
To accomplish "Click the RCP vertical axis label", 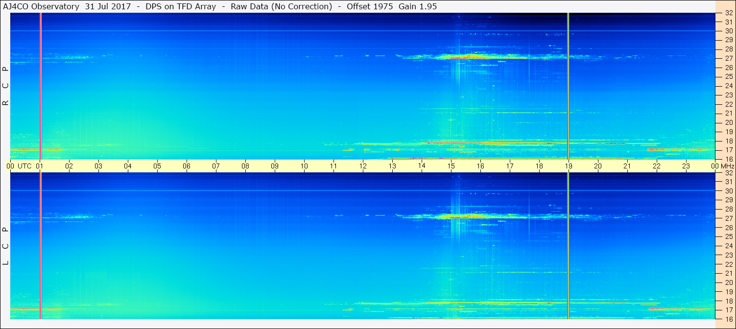I will click(5, 86).
